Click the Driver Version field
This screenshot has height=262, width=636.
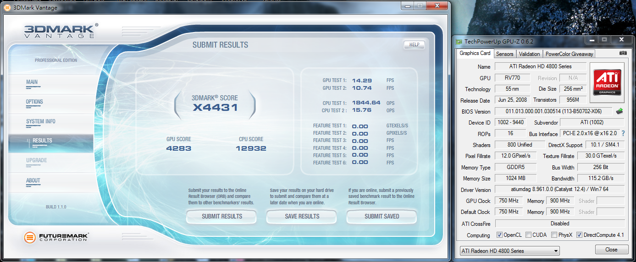pyautogui.click(x=559, y=190)
